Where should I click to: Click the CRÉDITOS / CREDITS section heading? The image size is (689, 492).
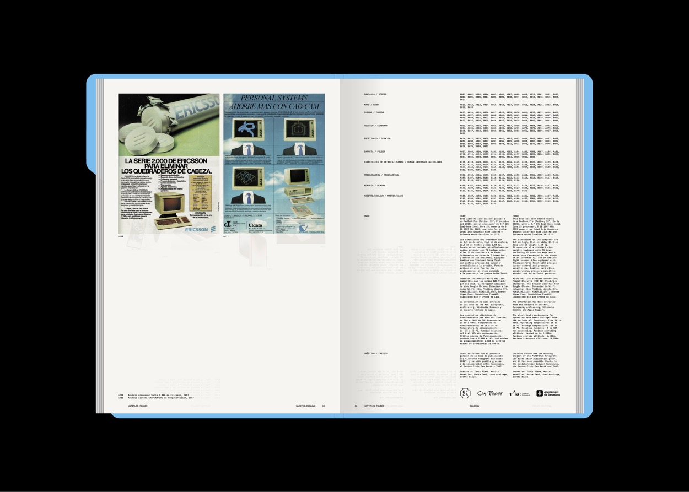pyautogui.click(x=376, y=353)
